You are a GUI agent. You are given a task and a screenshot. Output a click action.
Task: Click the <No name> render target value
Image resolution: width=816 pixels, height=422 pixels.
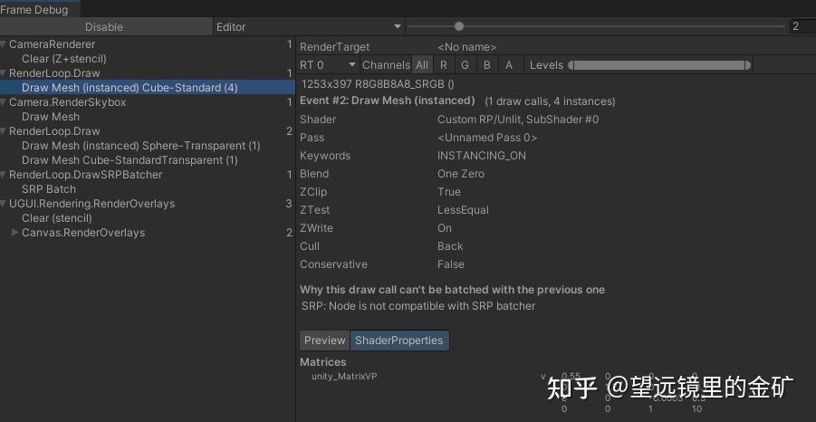[x=466, y=47]
